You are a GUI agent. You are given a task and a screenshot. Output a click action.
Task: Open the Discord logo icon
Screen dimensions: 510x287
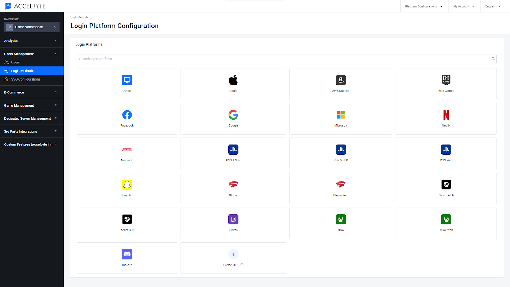[127, 254]
